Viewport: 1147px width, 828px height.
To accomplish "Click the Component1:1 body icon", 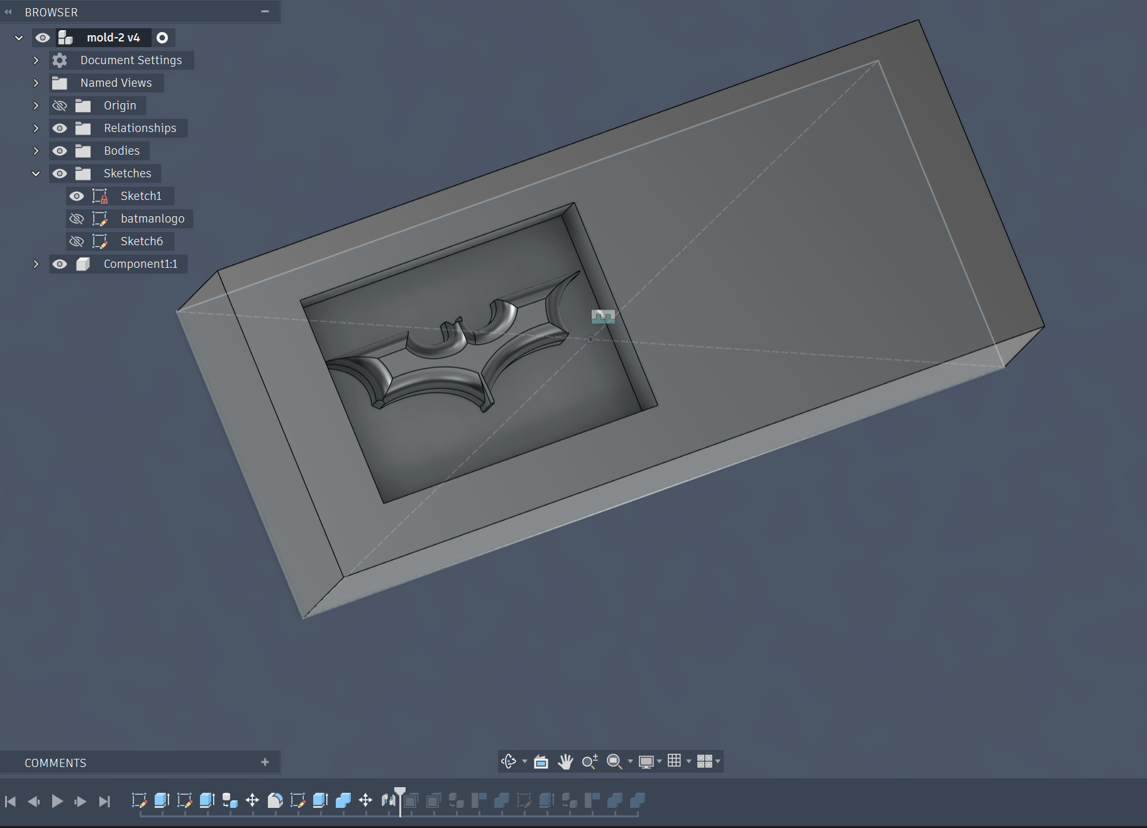I will coord(83,264).
